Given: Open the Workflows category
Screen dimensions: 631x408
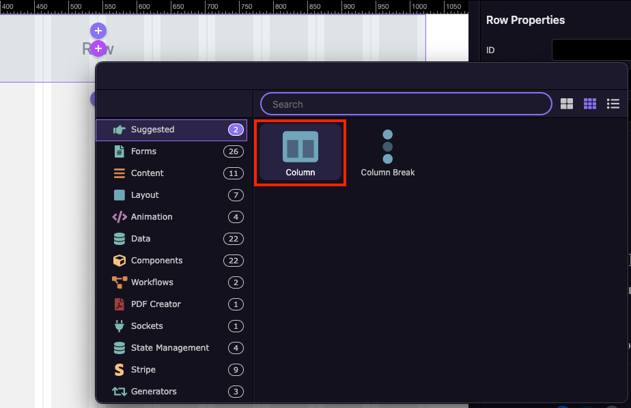Looking at the screenshot, I should pos(171,282).
